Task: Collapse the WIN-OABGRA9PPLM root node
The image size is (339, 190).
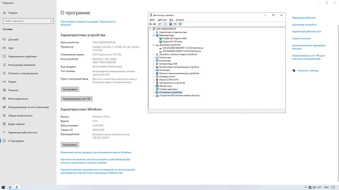Action: click(x=150, y=29)
